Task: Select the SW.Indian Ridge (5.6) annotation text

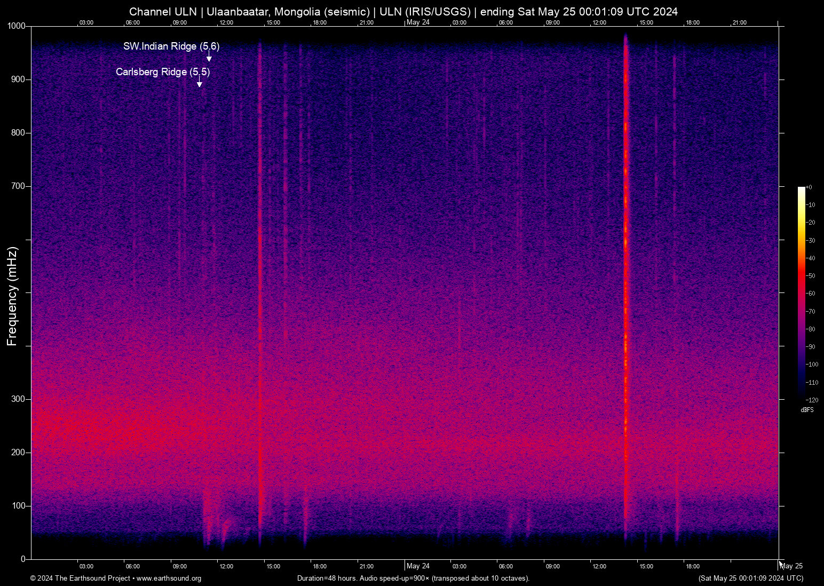Action: tap(171, 46)
